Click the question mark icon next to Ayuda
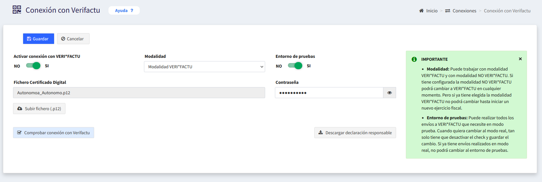This screenshot has height=182, width=542. click(x=132, y=10)
